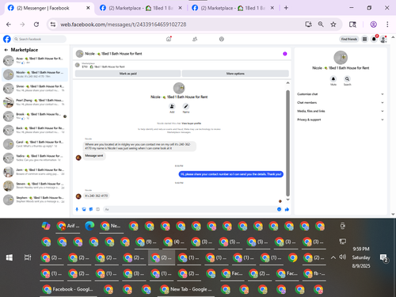Open the Groups icon in top navigation
The image size is (396, 297).
222,39
